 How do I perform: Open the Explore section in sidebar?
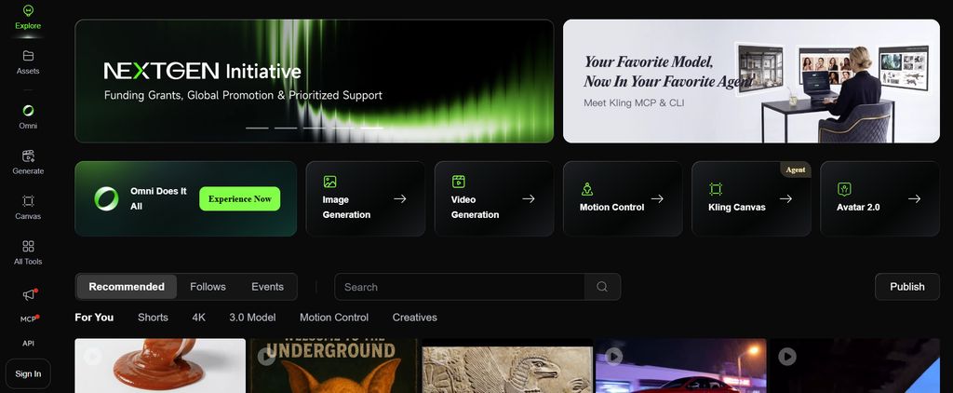(28, 17)
